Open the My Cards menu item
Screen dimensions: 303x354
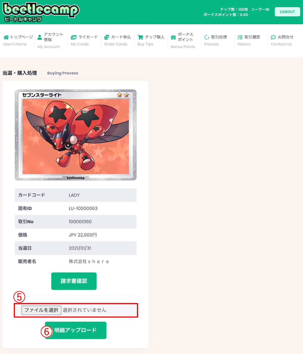(x=80, y=44)
